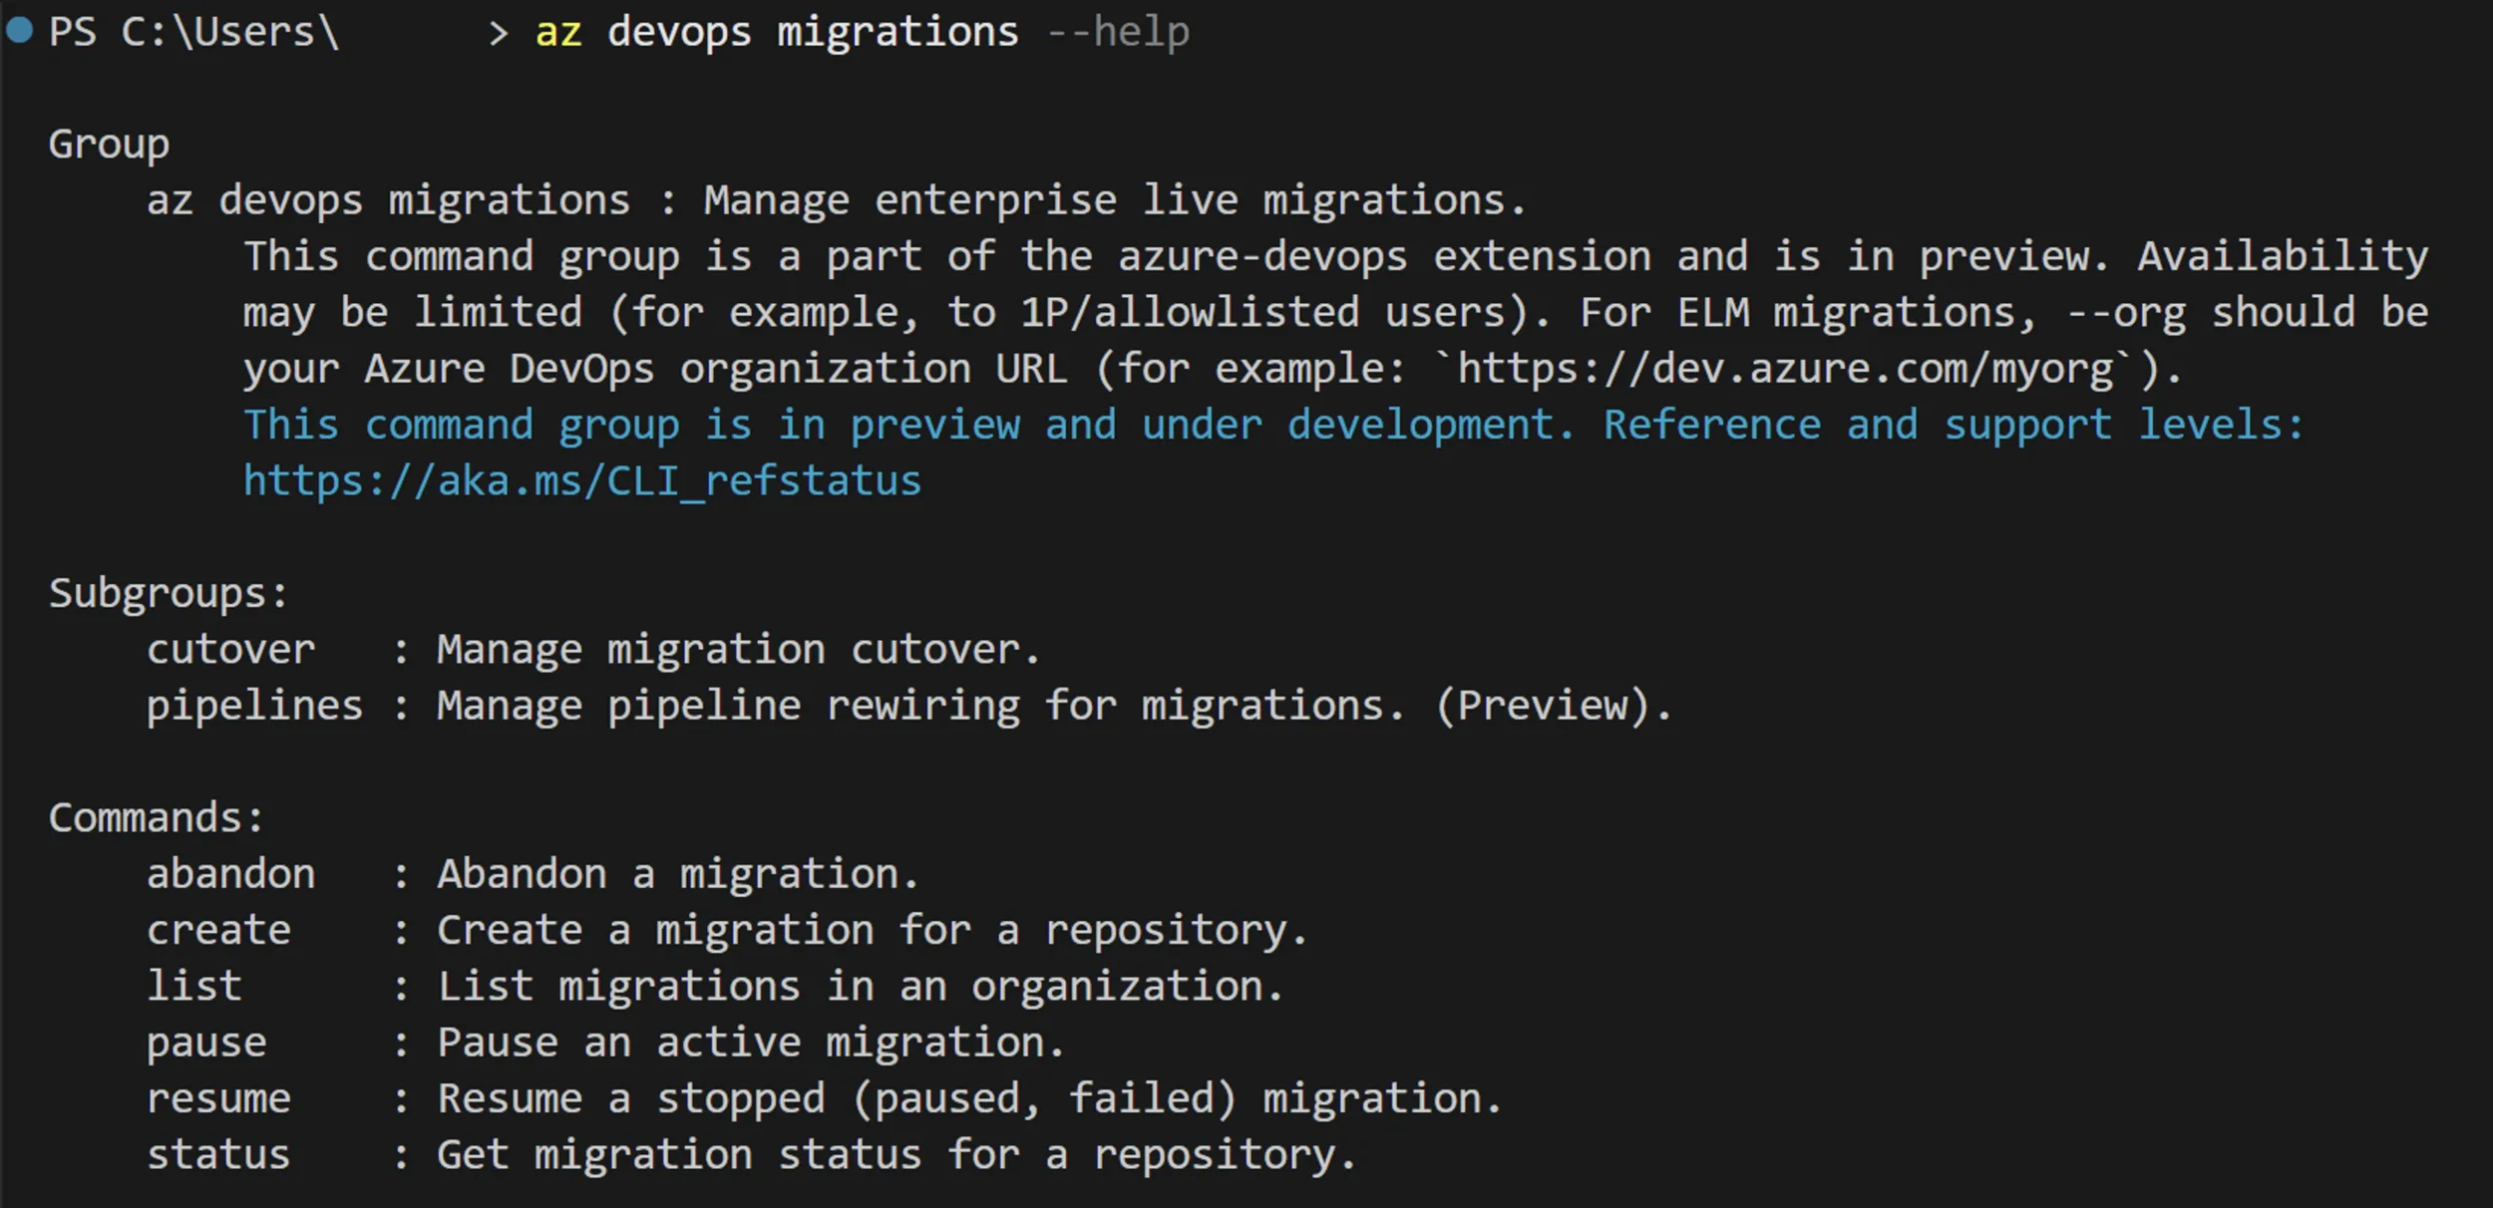Click 'Resume a stopped (paused, failed) migration.'
The image size is (2493, 1208).
(x=969, y=1099)
